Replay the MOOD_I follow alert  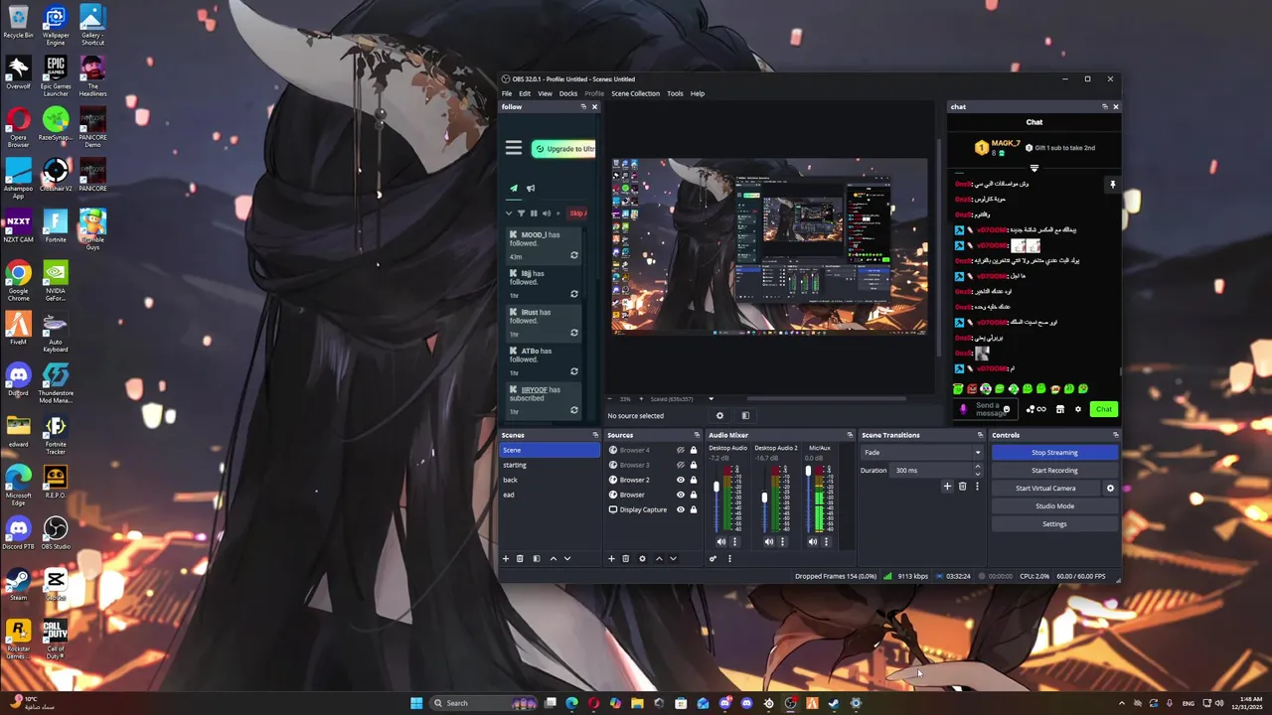pyautogui.click(x=573, y=255)
